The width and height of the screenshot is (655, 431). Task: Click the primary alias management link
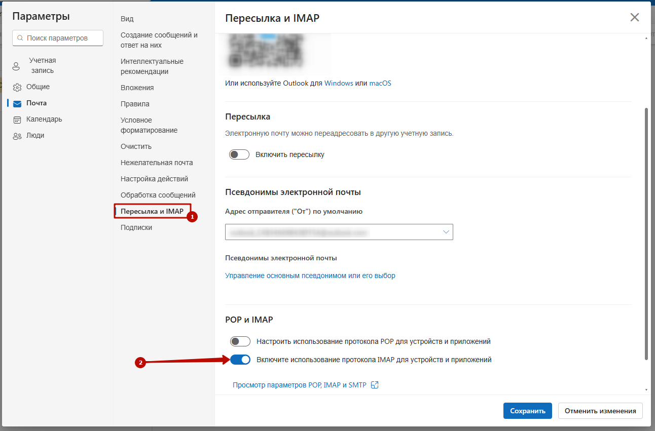coord(310,276)
